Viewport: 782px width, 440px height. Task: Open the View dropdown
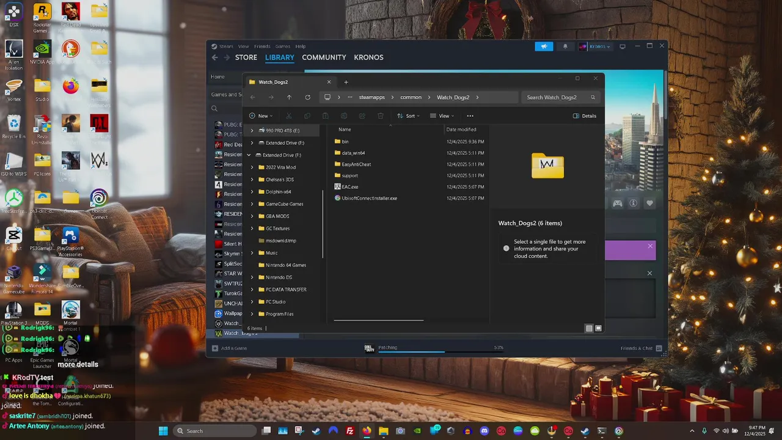click(x=443, y=116)
